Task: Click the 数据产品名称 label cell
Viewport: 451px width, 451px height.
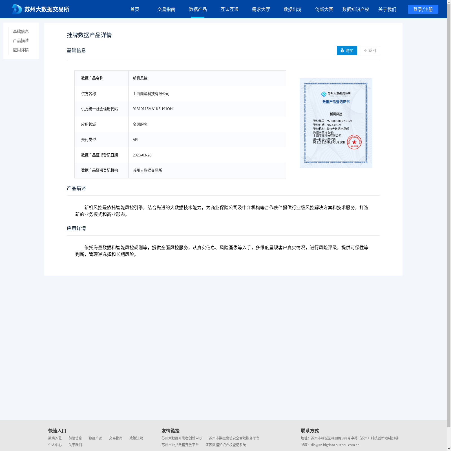Action: point(101,78)
